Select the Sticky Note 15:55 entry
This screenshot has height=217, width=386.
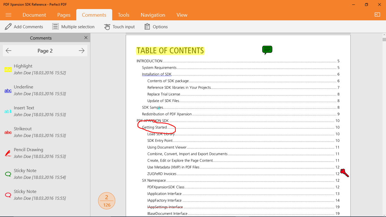tap(40, 195)
